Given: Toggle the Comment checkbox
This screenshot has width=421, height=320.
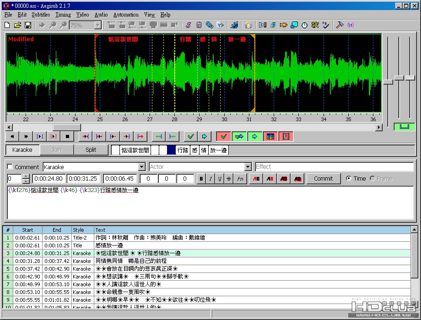Looking at the screenshot, I should [x=10, y=167].
